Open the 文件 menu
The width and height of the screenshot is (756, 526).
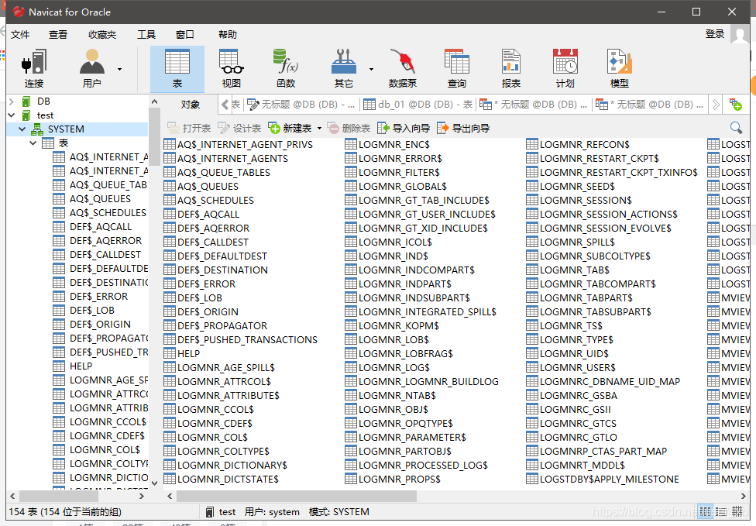click(20, 35)
